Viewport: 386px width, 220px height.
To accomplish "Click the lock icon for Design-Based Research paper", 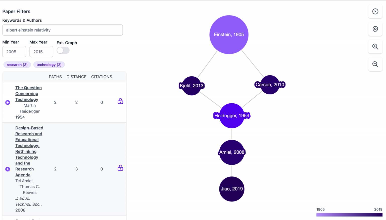I will (120, 168).
